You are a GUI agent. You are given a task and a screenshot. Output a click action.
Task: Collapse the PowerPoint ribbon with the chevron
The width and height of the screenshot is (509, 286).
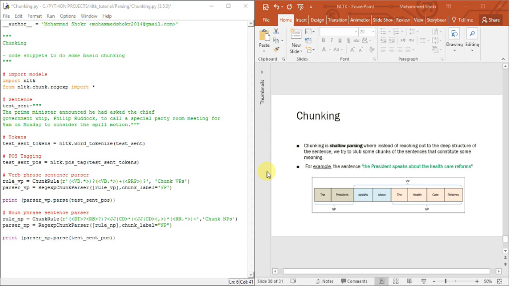504,59
